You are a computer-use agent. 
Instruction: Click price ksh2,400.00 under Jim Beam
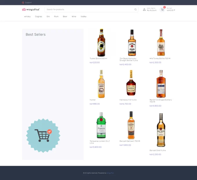click(x=125, y=65)
